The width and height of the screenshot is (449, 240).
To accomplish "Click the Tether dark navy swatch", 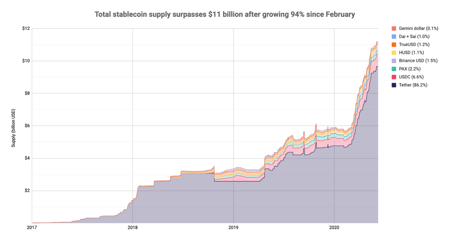I will pyautogui.click(x=394, y=85).
